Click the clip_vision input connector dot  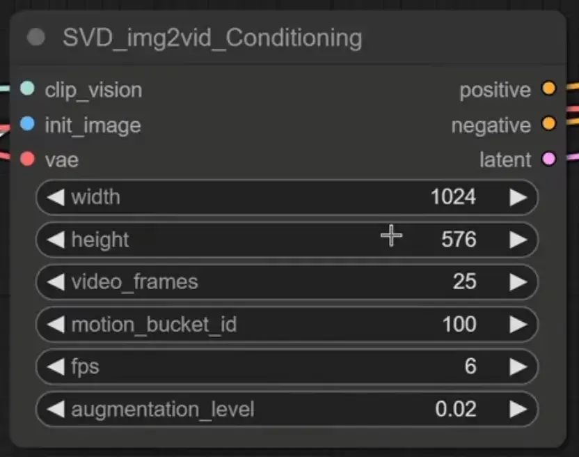pyautogui.click(x=27, y=89)
